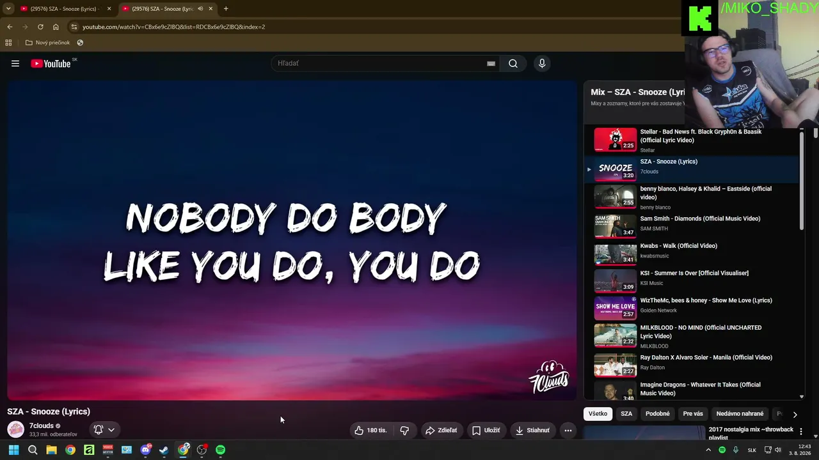Like the video with thumbs up
The image size is (819, 460).
pos(371,430)
